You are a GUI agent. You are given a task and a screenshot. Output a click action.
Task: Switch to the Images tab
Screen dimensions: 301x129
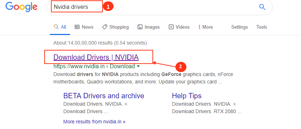149,27
